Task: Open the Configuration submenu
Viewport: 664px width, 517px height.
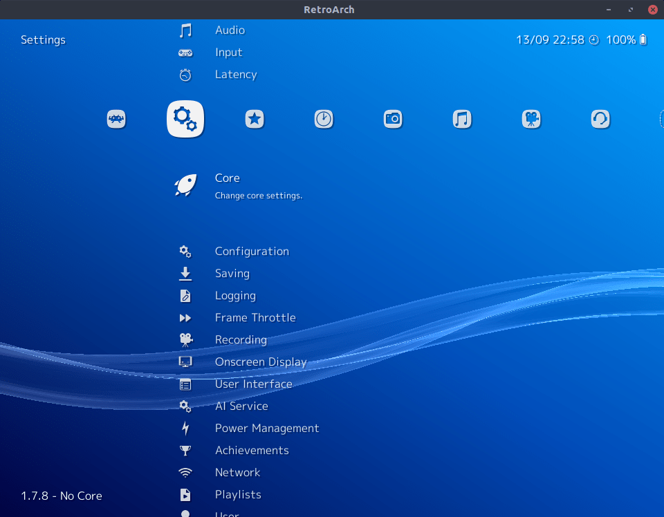Action: coord(252,252)
